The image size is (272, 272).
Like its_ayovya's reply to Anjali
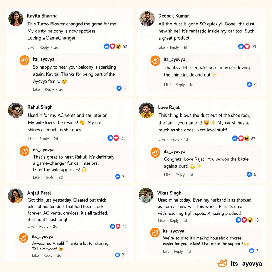click(35, 255)
